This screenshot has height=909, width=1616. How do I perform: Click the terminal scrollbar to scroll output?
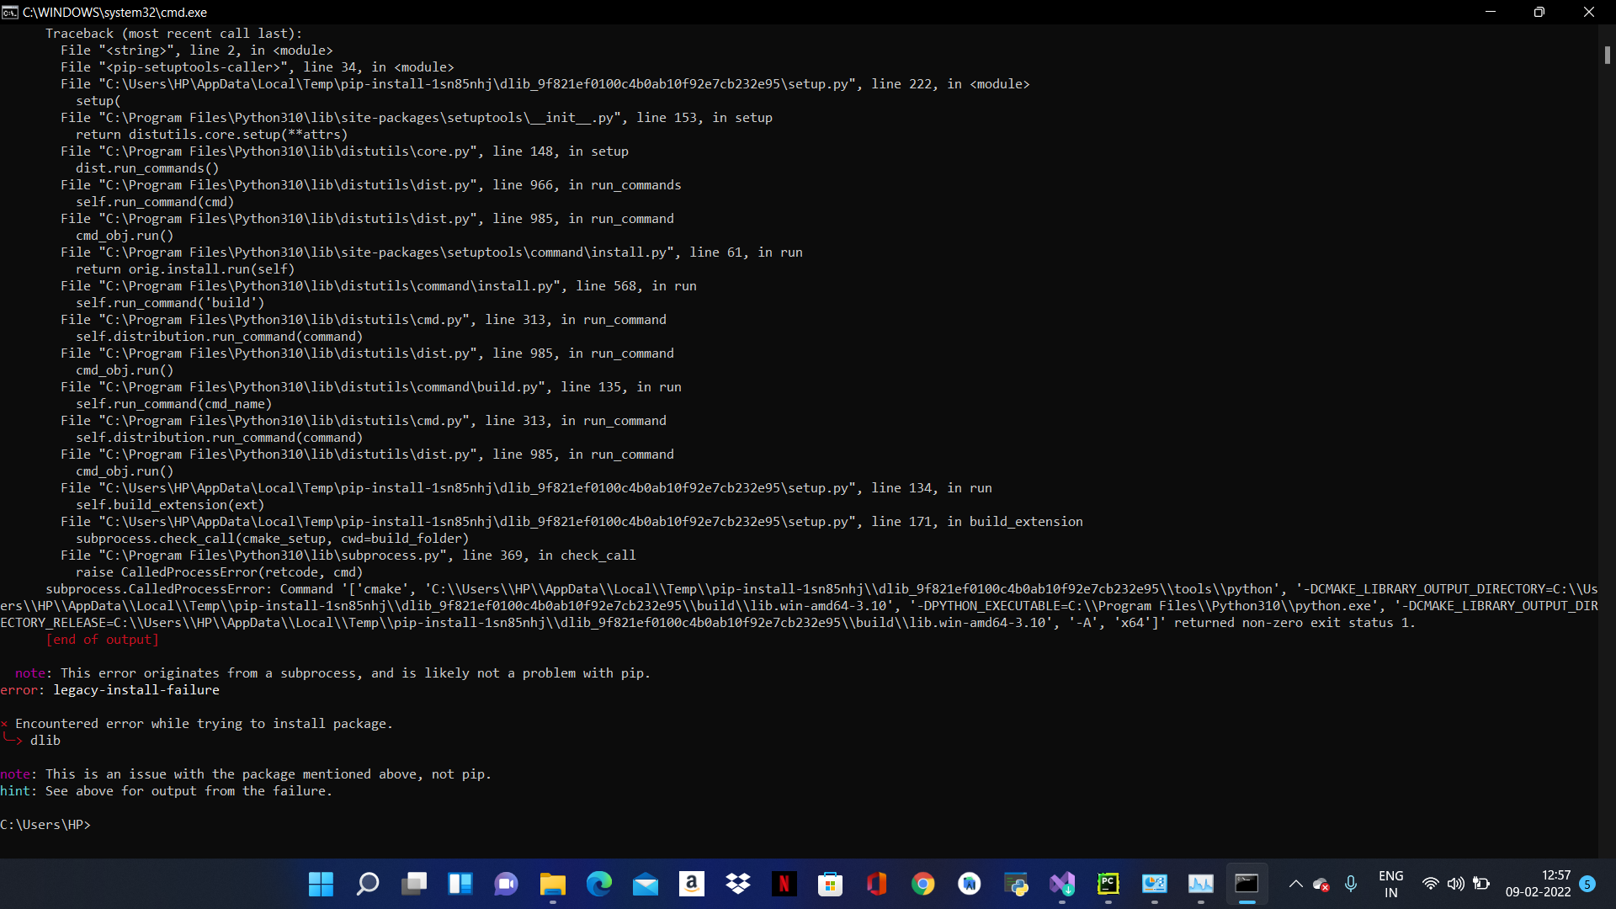(1608, 55)
